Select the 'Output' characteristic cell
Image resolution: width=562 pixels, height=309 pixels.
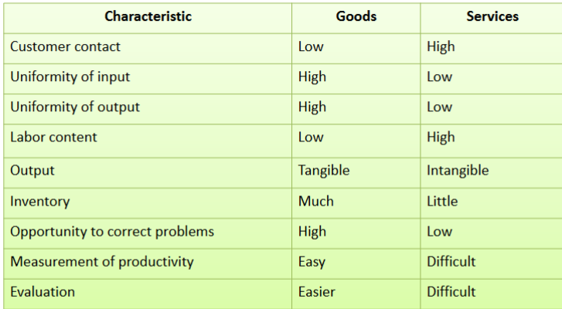click(x=32, y=170)
